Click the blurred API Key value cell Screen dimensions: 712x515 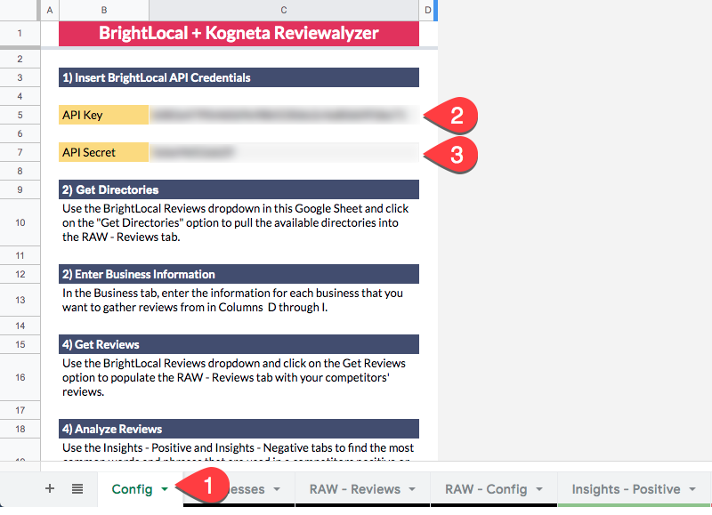(x=283, y=116)
